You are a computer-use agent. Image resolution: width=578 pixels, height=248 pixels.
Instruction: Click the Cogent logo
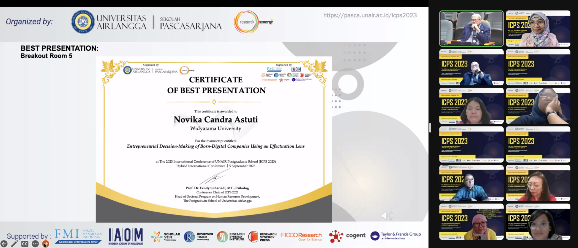click(347, 236)
